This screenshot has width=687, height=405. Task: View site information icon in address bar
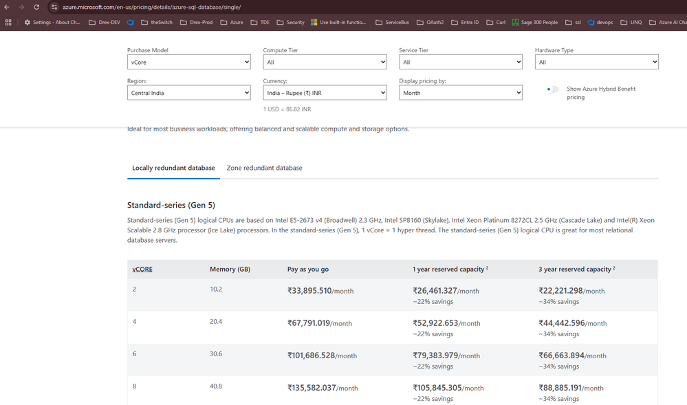[54, 7]
